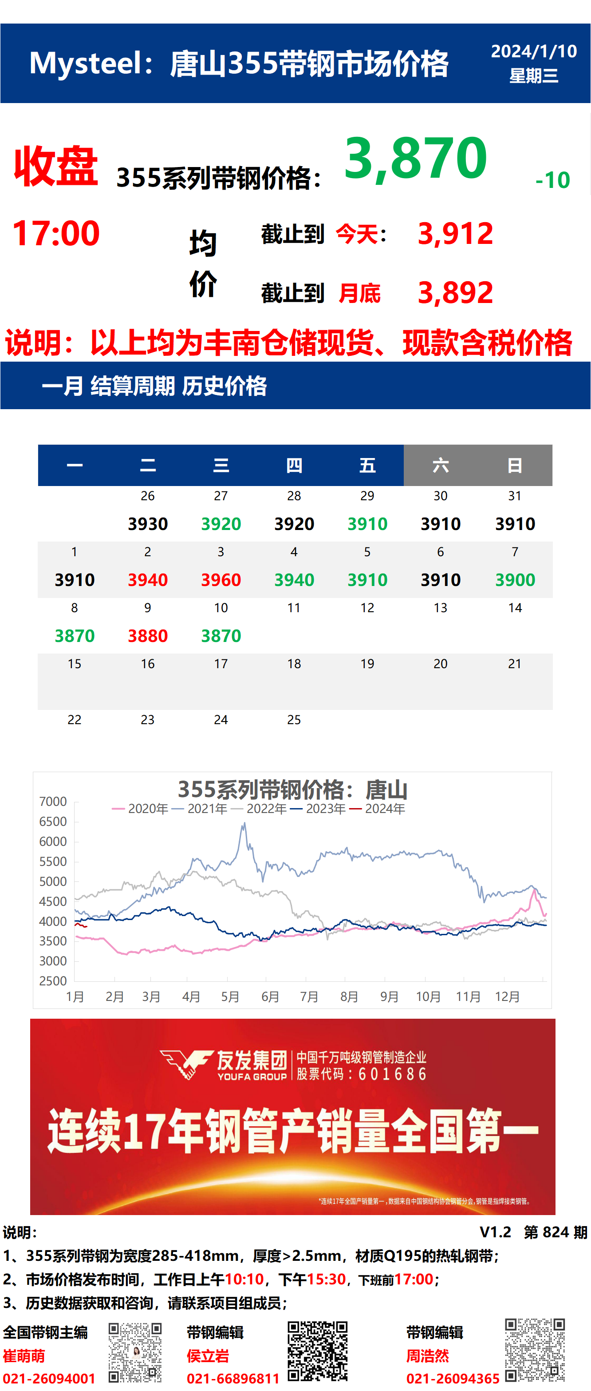Click today's average price 3,912
591x1391 pixels.
456,234
